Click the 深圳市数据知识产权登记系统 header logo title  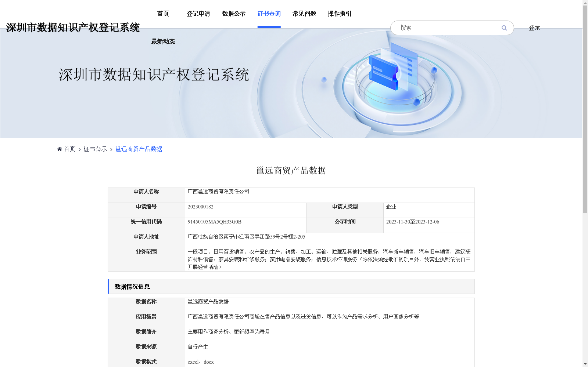tap(73, 28)
